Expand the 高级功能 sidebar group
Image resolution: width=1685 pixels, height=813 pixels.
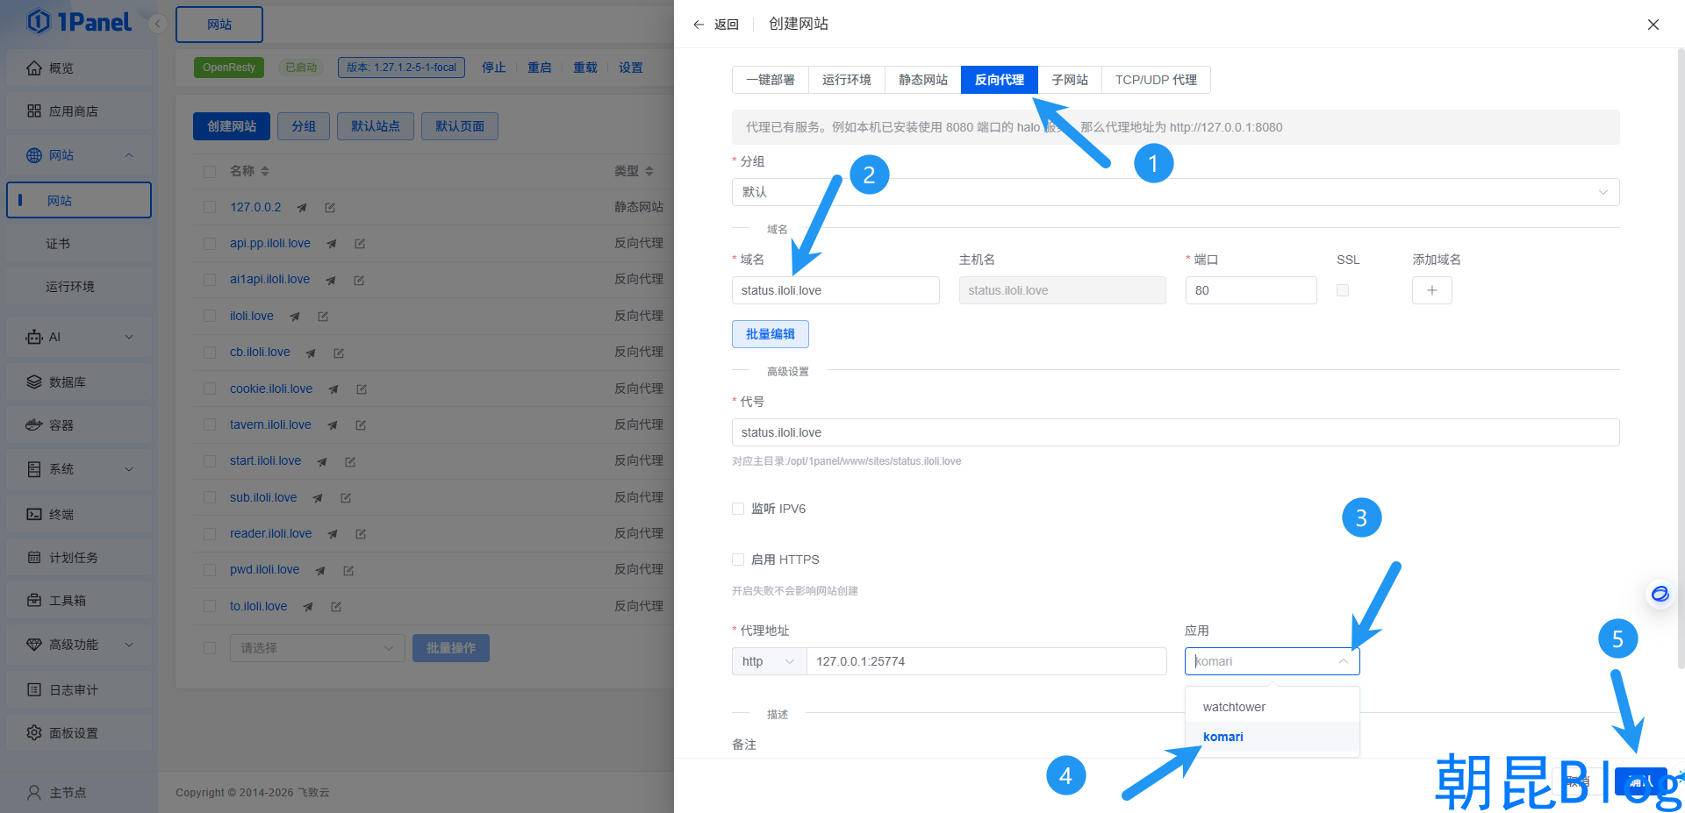click(x=129, y=645)
